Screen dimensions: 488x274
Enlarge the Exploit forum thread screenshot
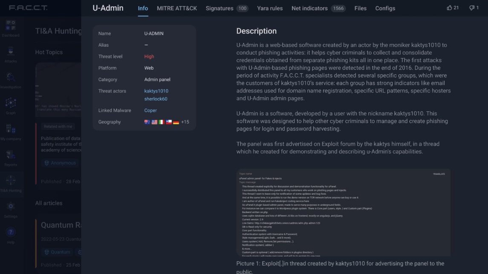click(343, 213)
